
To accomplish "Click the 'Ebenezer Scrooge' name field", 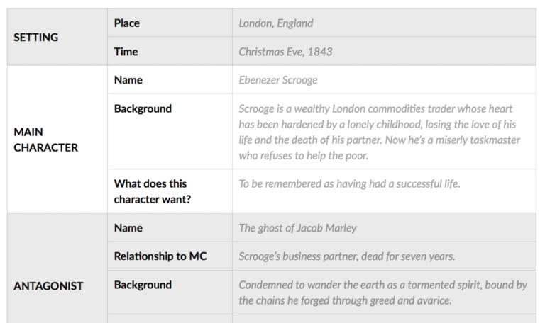I will click(278, 80).
